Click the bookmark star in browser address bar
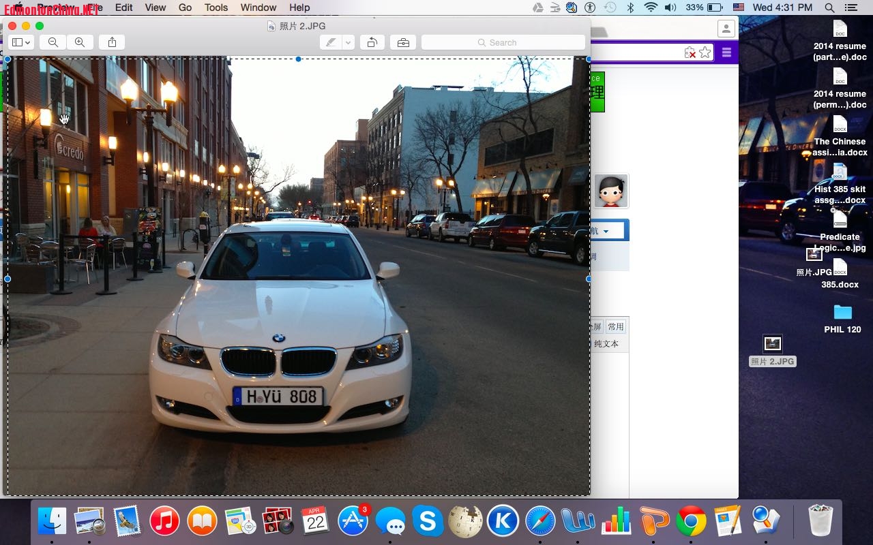The height and width of the screenshot is (545, 873). (705, 52)
